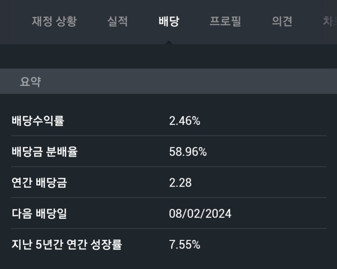
Task: Click the 2.46% dividend yield value
Action: tap(185, 121)
